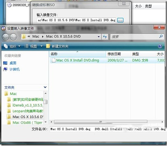The image size is (167, 146).
Task: Select the [教学] folder in tree
Action: click(28, 99)
